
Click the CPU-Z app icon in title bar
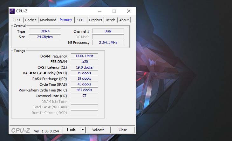(12, 11)
